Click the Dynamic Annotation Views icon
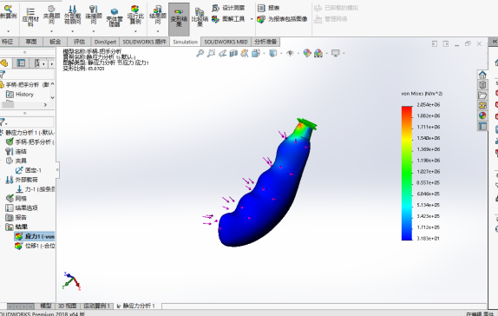 (245, 53)
